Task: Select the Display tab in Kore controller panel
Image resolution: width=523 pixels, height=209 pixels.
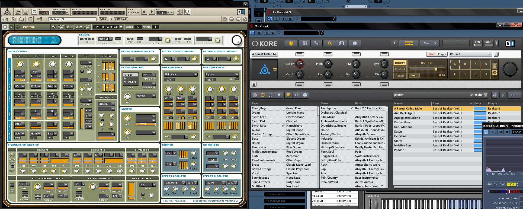Action: 400,63
